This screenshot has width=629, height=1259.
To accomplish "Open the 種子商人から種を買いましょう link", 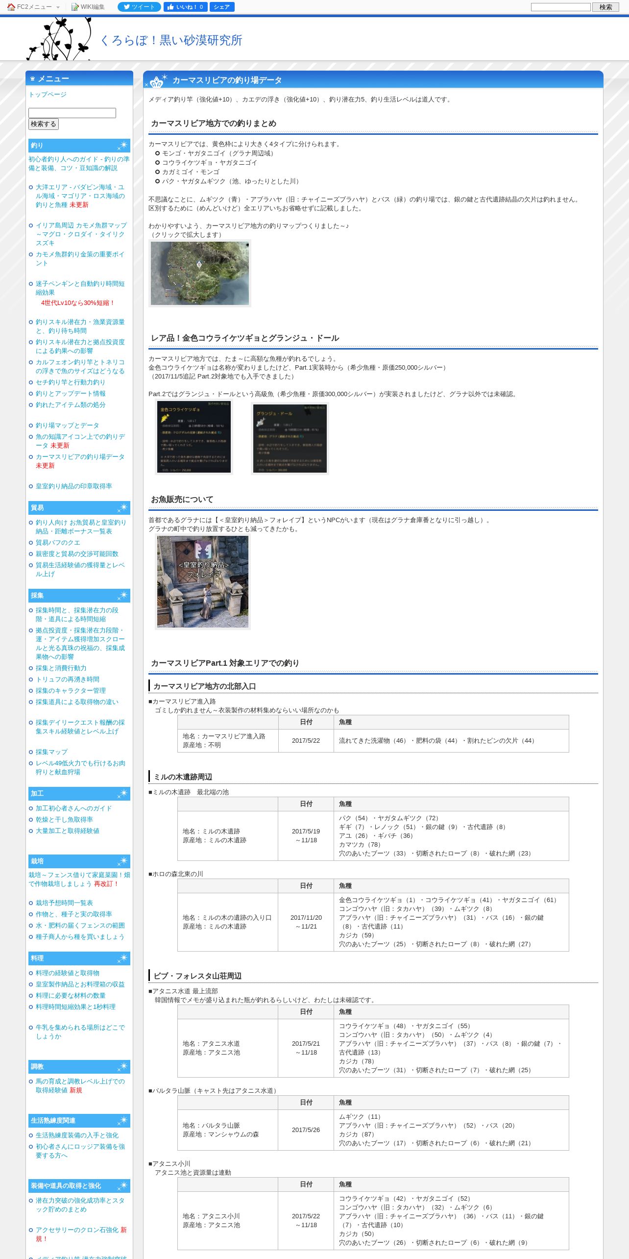I will 80,936.
